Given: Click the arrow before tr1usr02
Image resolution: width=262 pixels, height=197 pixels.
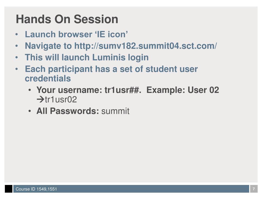Looking at the screenshot, I should tap(40, 100).
